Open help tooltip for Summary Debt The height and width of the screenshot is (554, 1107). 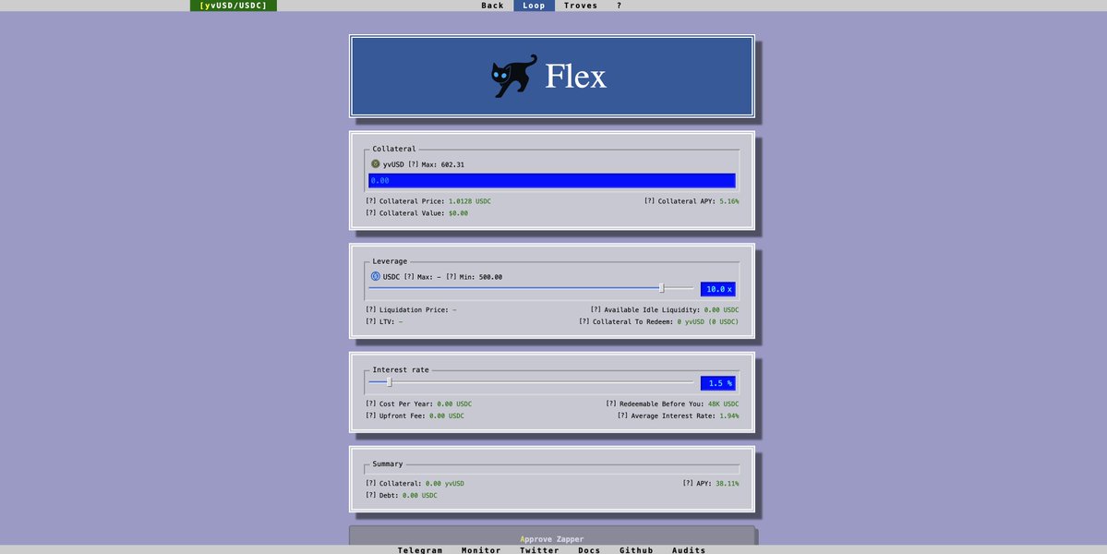370,496
